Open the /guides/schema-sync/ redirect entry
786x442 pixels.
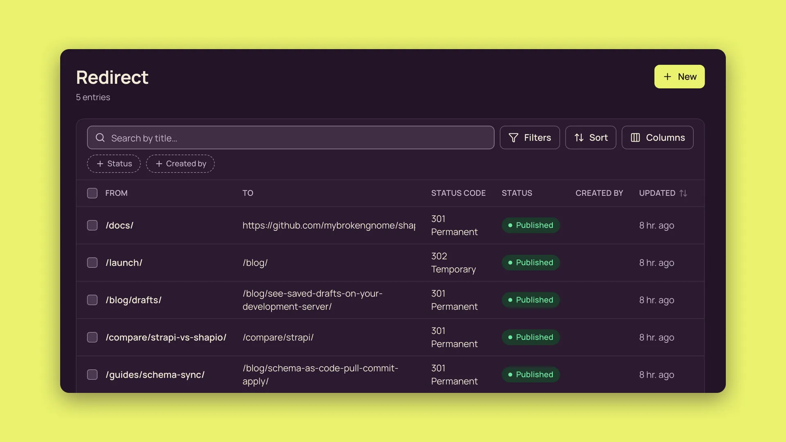point(155,374)
